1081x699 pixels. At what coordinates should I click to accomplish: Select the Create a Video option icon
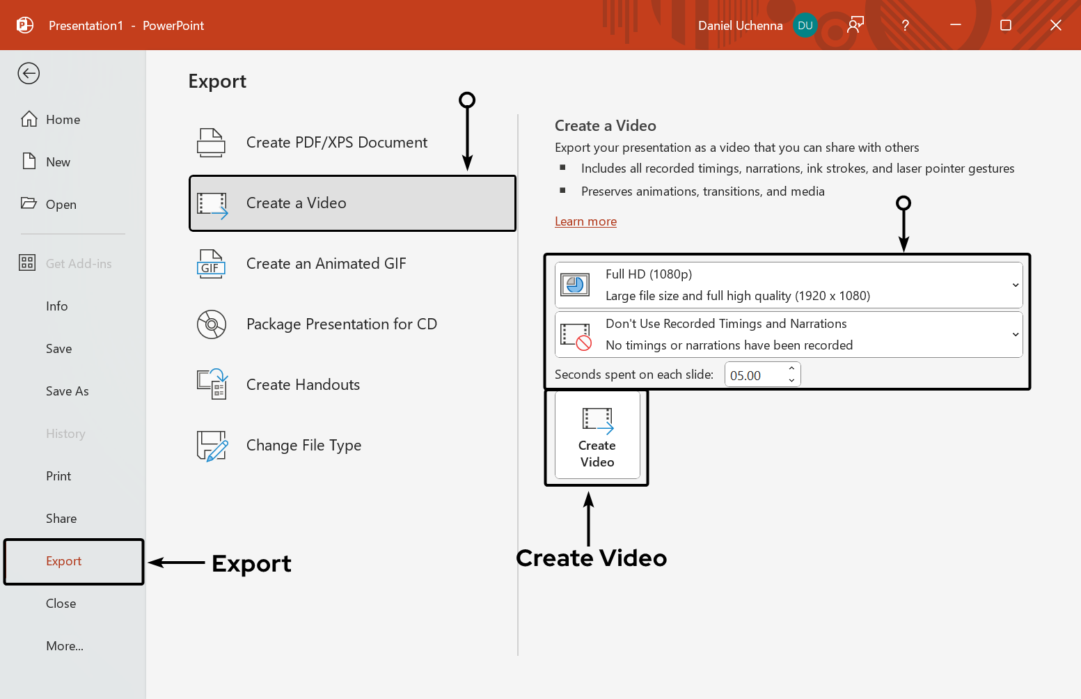click(x=213, y=203)
